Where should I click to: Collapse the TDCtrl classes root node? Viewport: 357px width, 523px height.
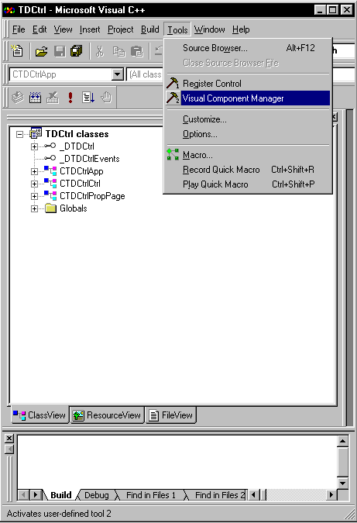click(19, 134)
